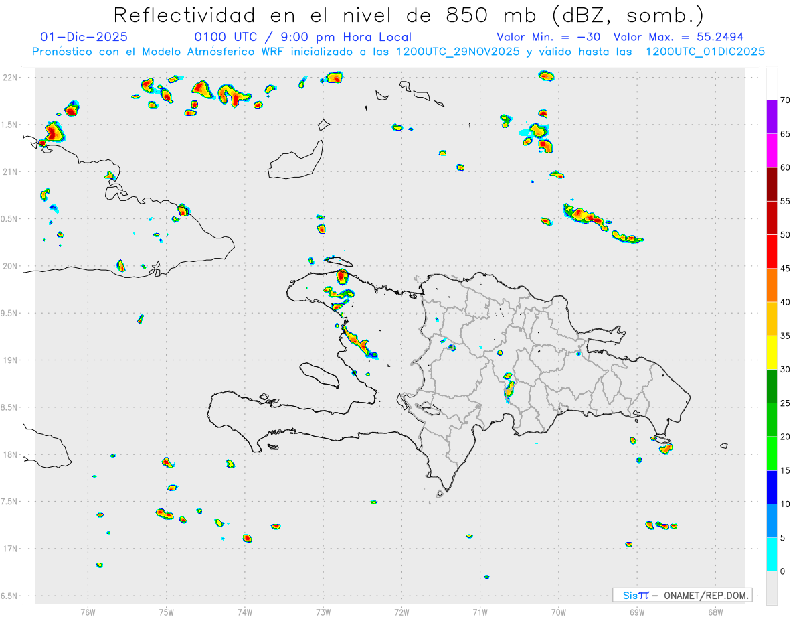
Task: Click the "19N" latitude axis label
Action: 10,360
